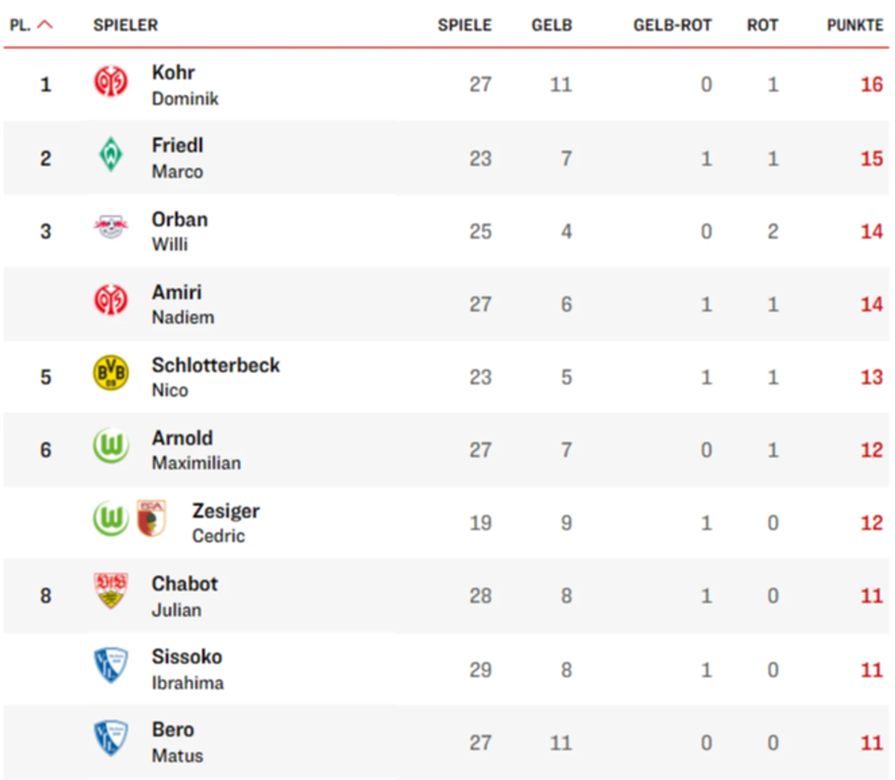The width and height of the screenshot is (895, 780).
Task: Sort table by PUNKTE column header
Action: (855, 25)
